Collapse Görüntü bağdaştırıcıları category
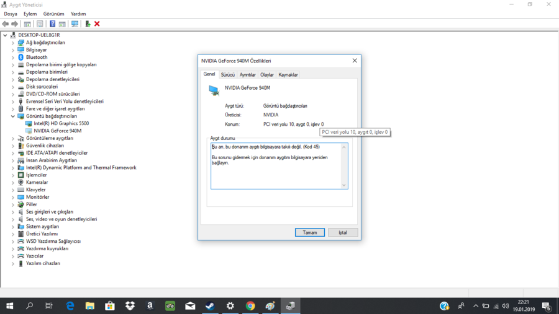The width and height of the screenshot is (559, 314). click(13, 116)
